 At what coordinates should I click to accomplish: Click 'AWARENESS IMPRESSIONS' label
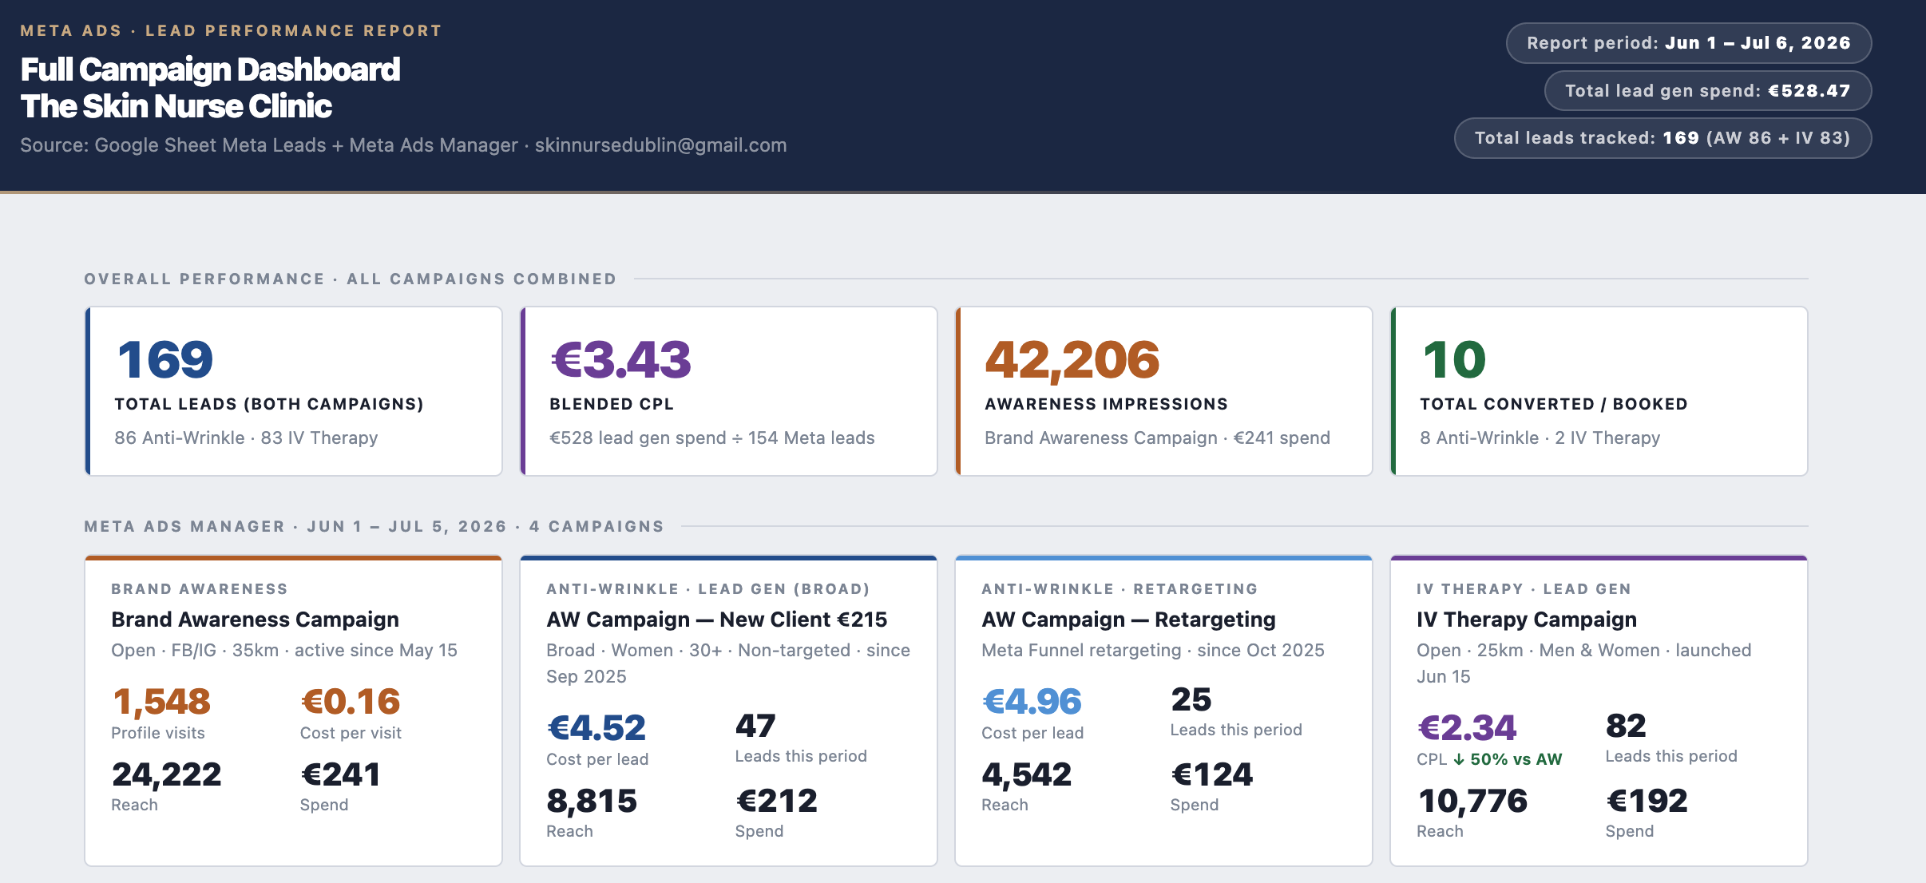(x=1106, y=404)
